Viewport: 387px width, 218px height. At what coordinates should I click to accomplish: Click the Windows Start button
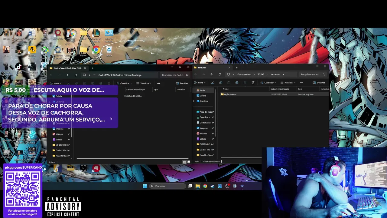pos(145,186)
